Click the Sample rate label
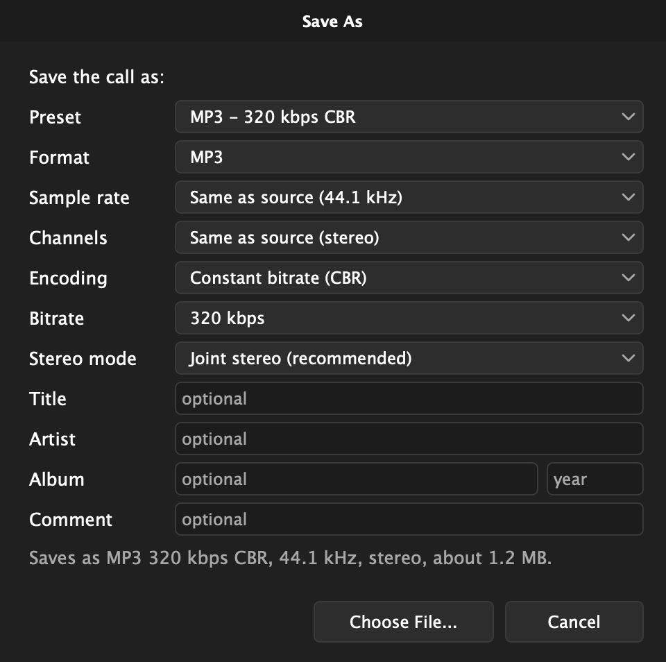666x662 pixels. pos(79,198)
